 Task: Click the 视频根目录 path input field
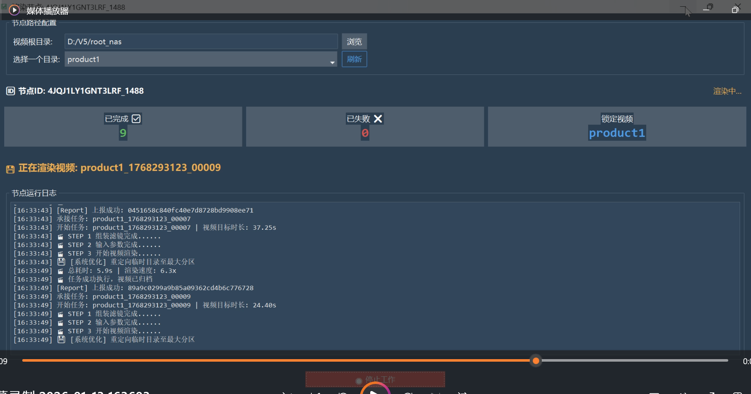[201, 42]
